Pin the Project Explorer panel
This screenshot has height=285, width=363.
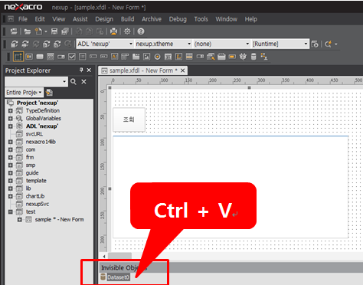pyautogui.click(x=81, y=70)
